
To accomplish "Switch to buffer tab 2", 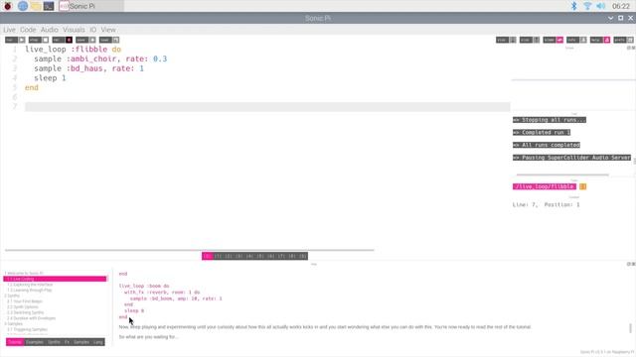I will [x=229, y=256].
